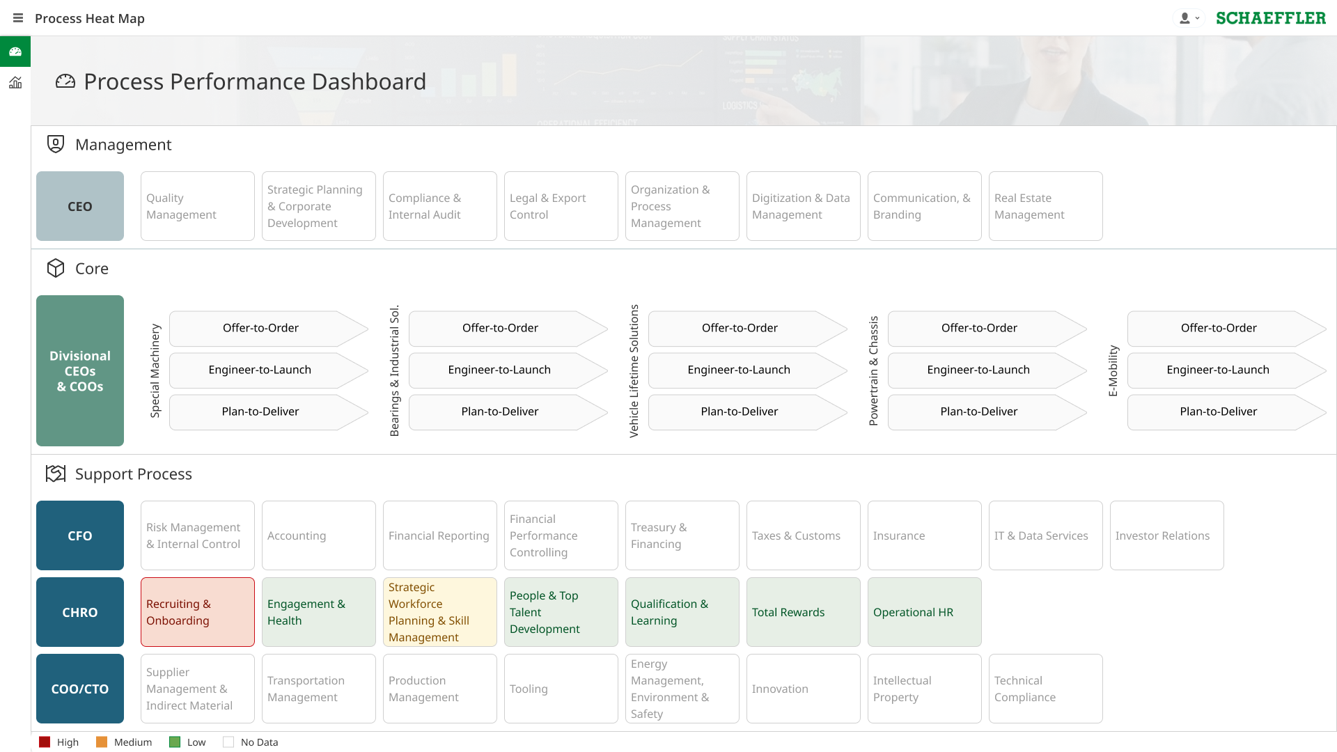Open the bar chart sidebar icon
This screenshot has width=1337, height=752.
click(x=15, y=83)
